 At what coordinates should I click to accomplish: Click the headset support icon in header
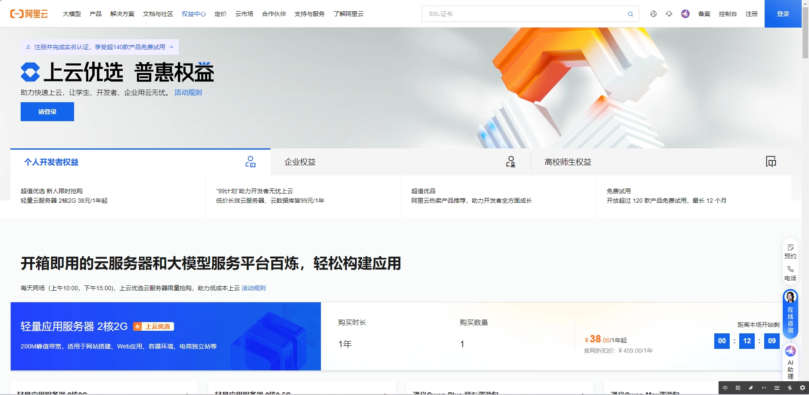point(669,14)
